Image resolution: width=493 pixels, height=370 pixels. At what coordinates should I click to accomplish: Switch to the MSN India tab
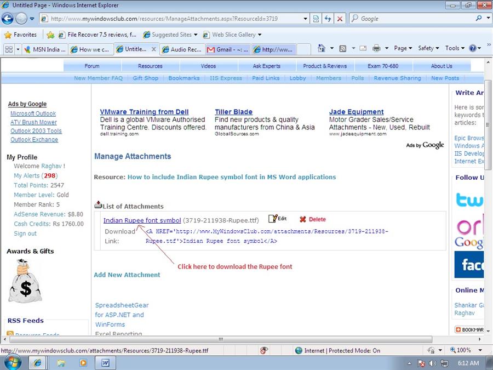(x=45, y=49)
